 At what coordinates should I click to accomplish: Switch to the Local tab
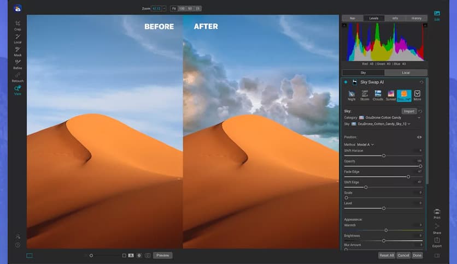pyautogui.click(x=405, y=72)
